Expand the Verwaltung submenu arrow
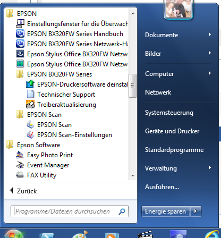 click(210, 168)
